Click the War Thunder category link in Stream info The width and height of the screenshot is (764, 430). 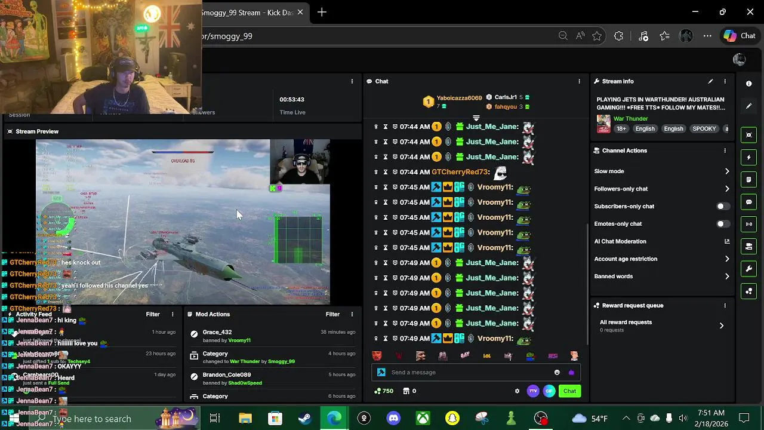point(630,119)
